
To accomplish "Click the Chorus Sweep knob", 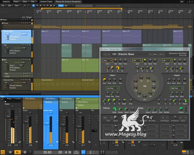I will (x=120, y=109).
